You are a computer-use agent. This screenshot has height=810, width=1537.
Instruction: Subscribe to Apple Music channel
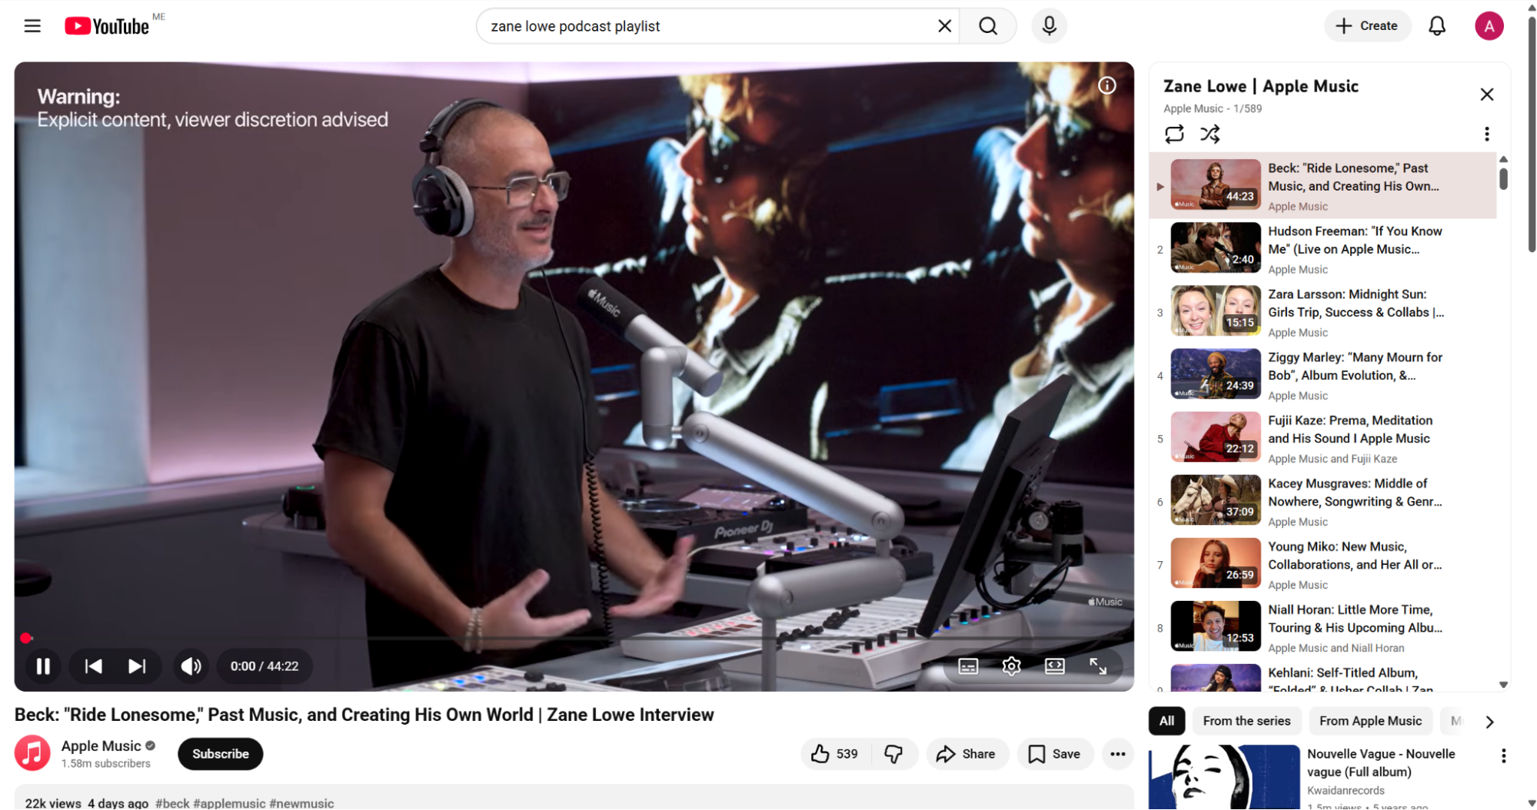[x=220, y=754]
